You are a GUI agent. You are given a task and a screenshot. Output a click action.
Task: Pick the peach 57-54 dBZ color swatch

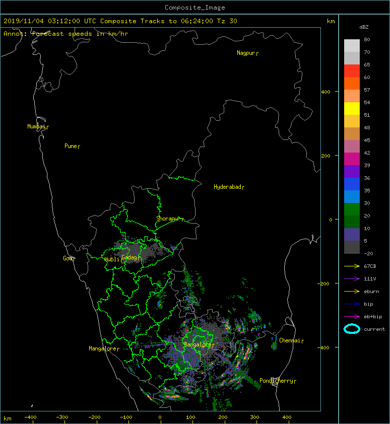352,96
